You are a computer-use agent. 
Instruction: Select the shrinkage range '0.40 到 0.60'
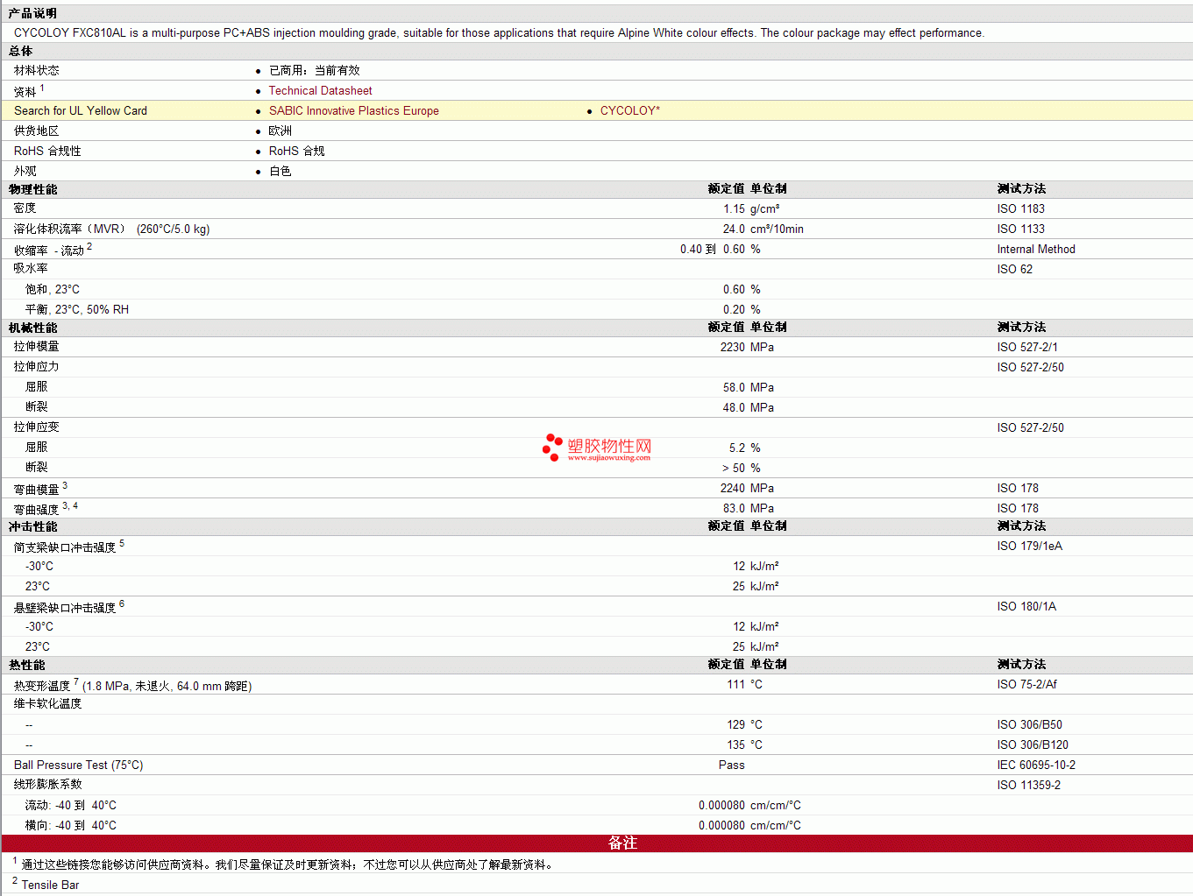tap(713, 250)
